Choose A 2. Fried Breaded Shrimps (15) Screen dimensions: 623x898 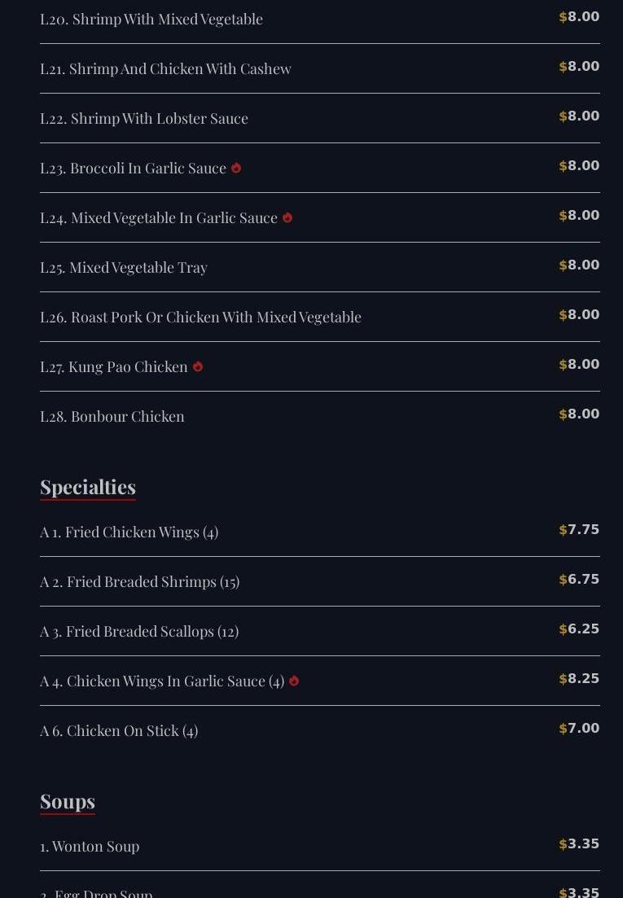tap(139, 581)
